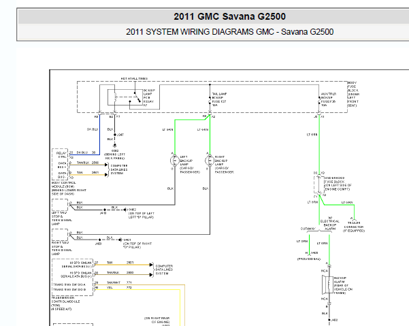The height and width of the screenshot is (326, 409).
Task: Click "COMPUTER DATA LINES SYSTEM" label near BCM
Action: coord(119,169)
